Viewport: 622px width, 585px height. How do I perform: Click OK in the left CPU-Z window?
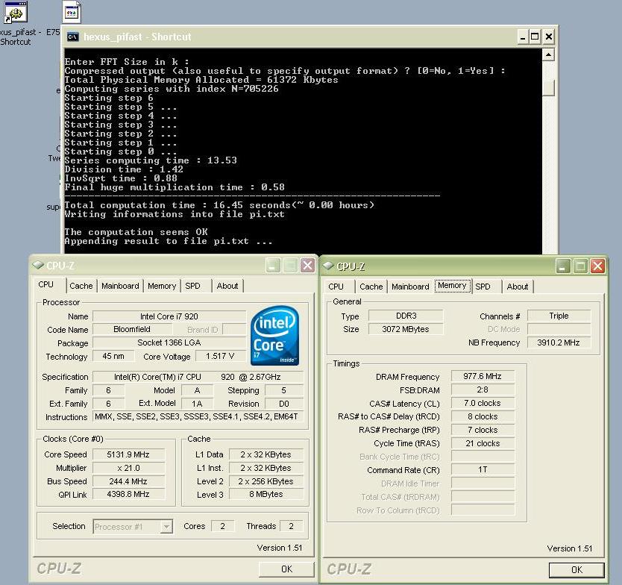pos(286,569)
